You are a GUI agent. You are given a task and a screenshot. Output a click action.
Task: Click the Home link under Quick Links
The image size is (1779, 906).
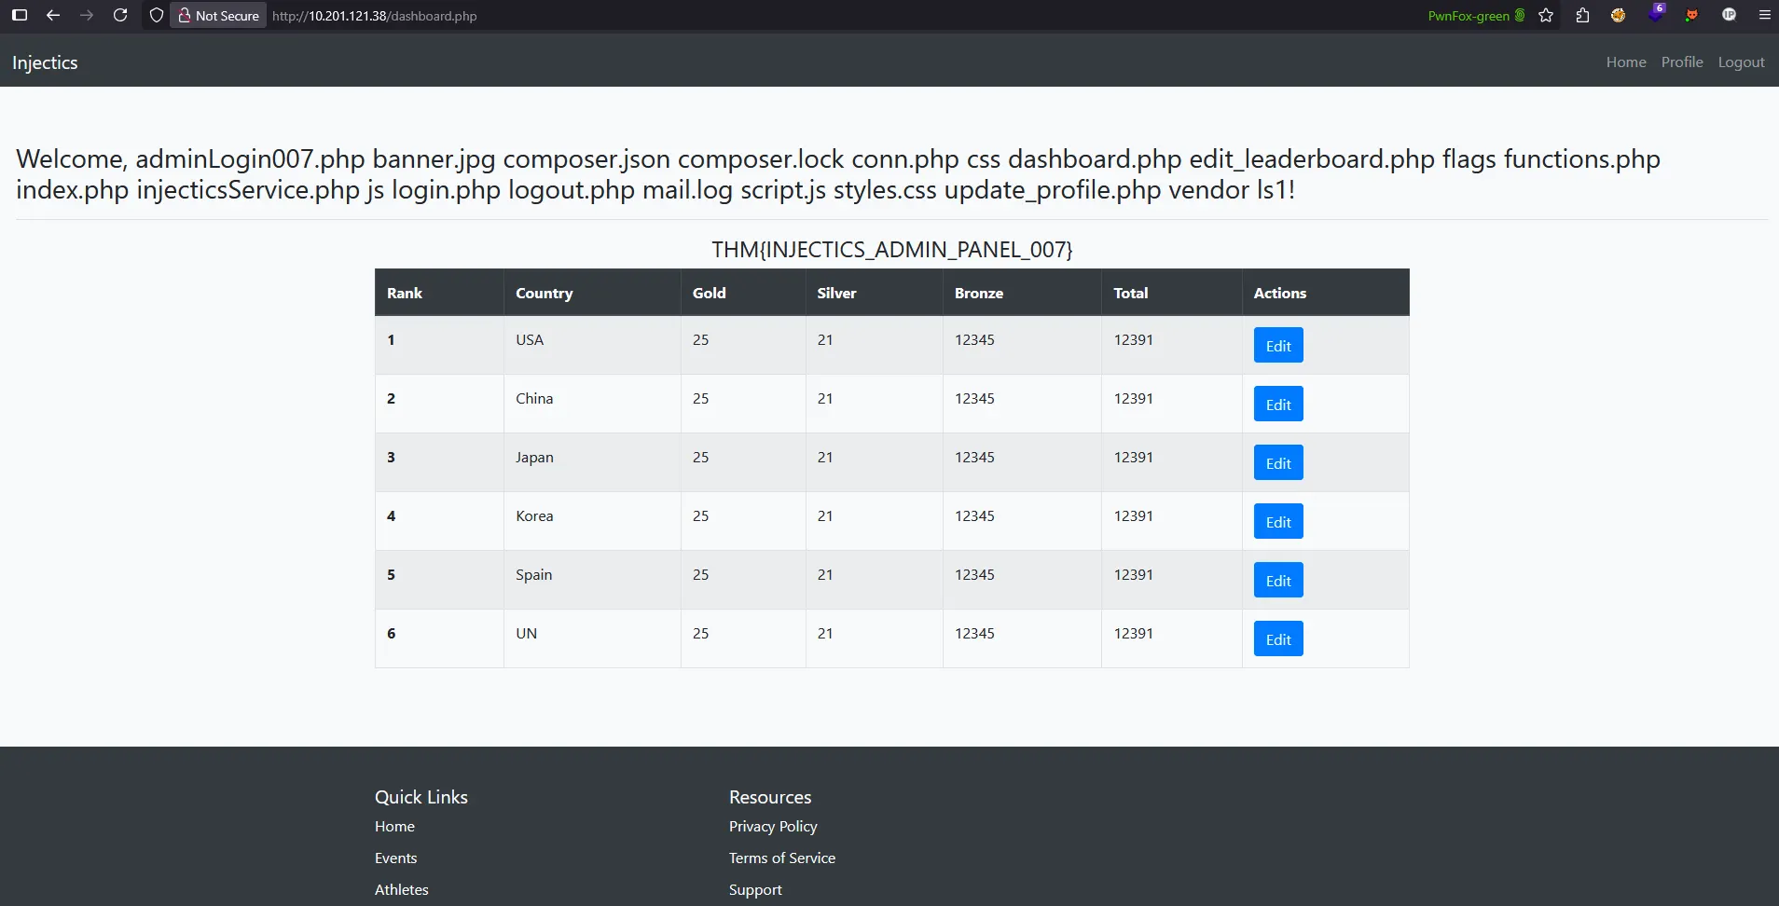394,826
